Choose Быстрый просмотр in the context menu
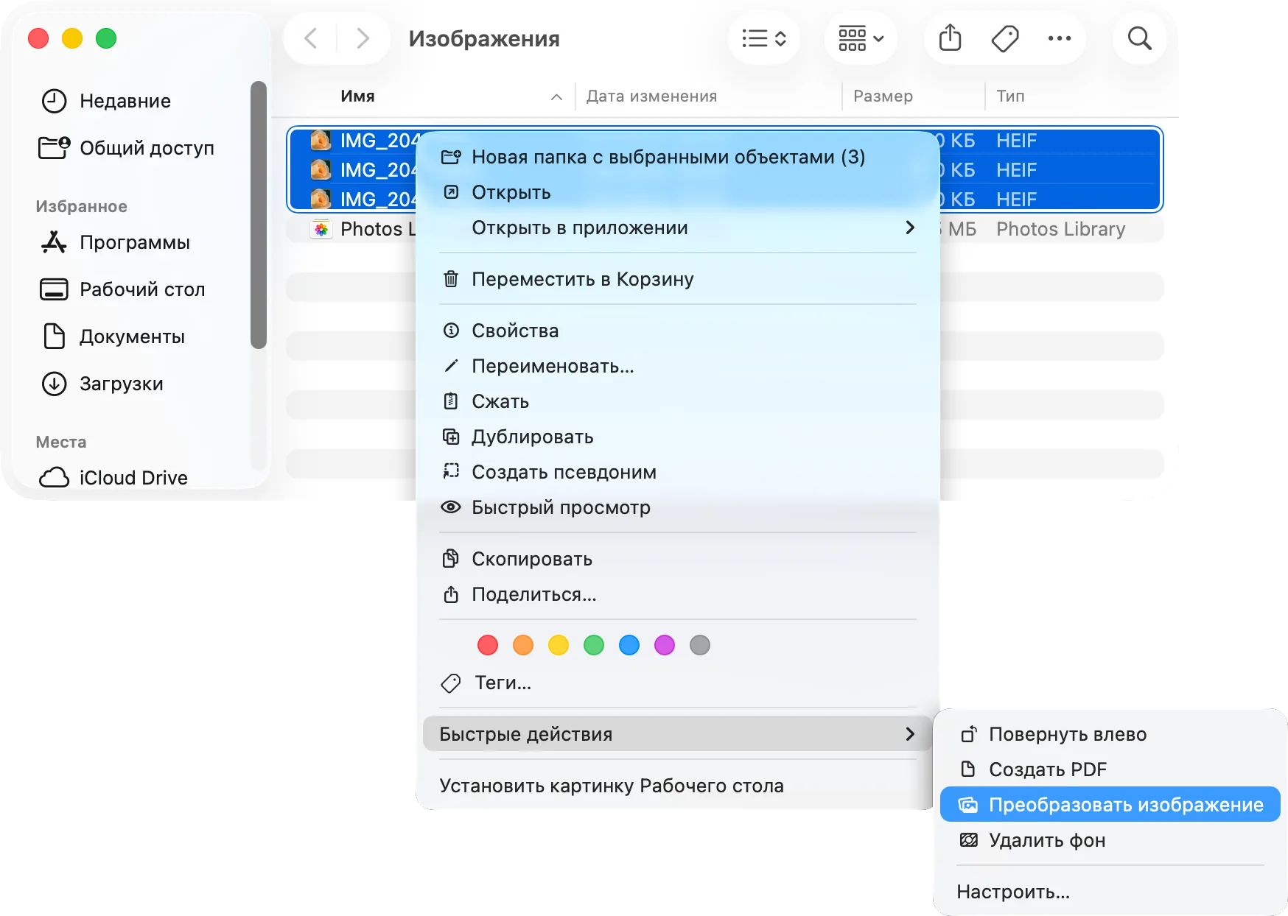This screenshot has width=1288, height=916. point(678,507)
